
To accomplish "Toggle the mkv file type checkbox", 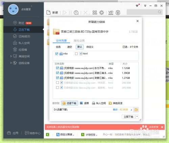I will pos(57,54).
